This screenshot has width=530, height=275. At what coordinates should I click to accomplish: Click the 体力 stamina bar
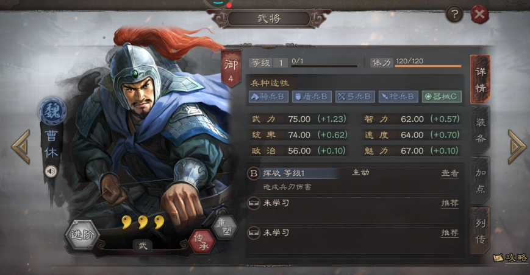(428, 66)
